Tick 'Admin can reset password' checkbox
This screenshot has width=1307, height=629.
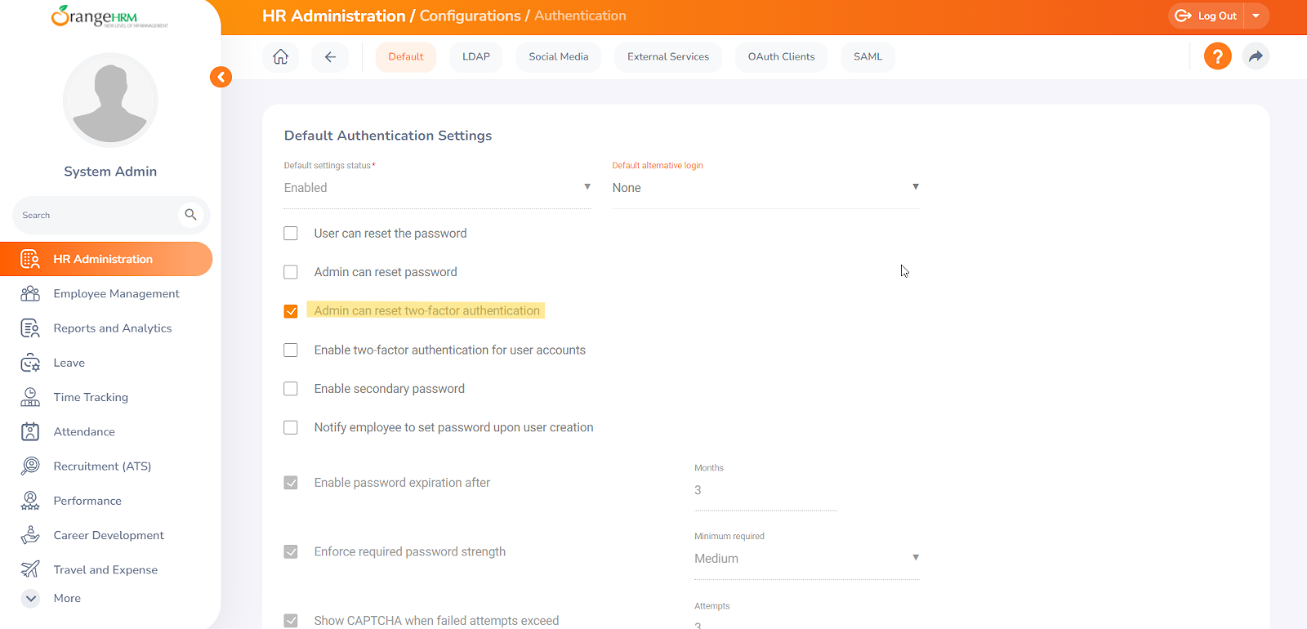coord(291,272)
